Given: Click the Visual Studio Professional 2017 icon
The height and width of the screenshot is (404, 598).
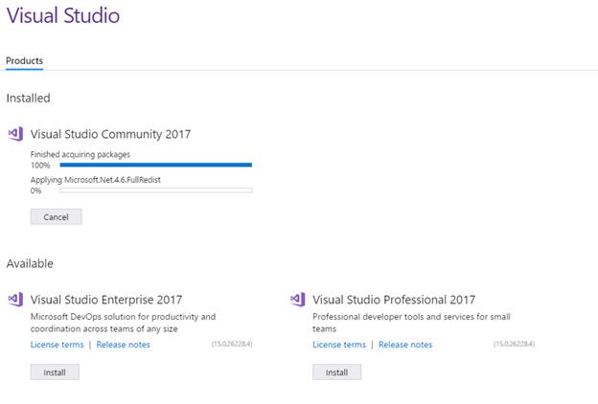Looking at the screenshot, I should (297, 299).
